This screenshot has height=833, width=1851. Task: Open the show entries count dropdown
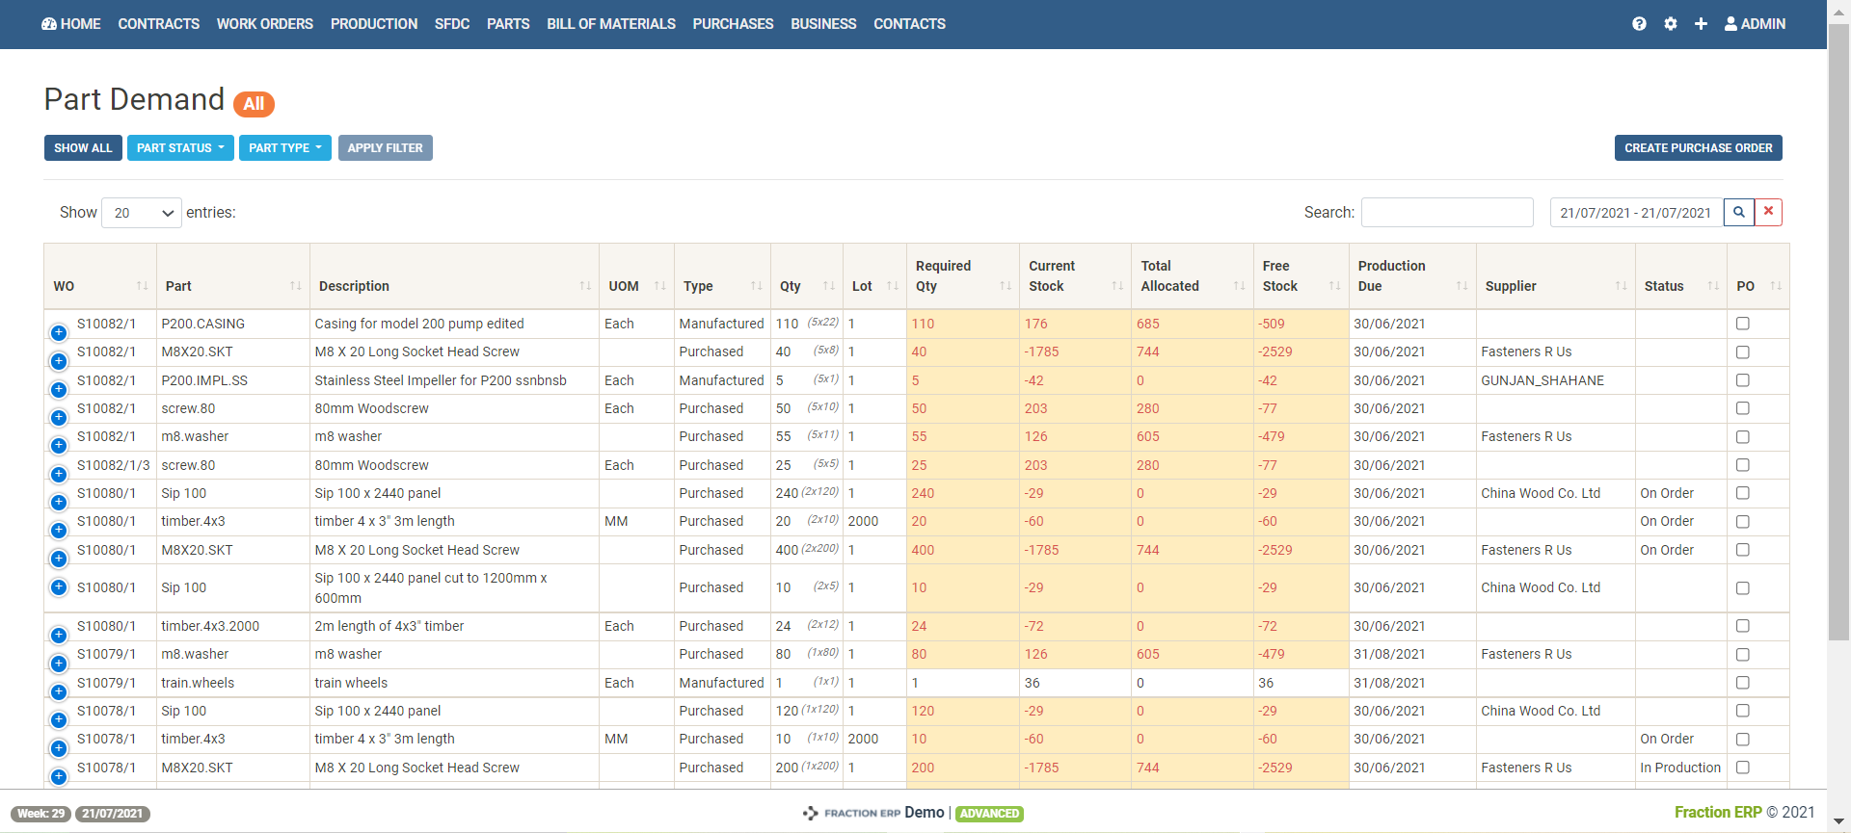pyautogui.click(x=142, y=213)
